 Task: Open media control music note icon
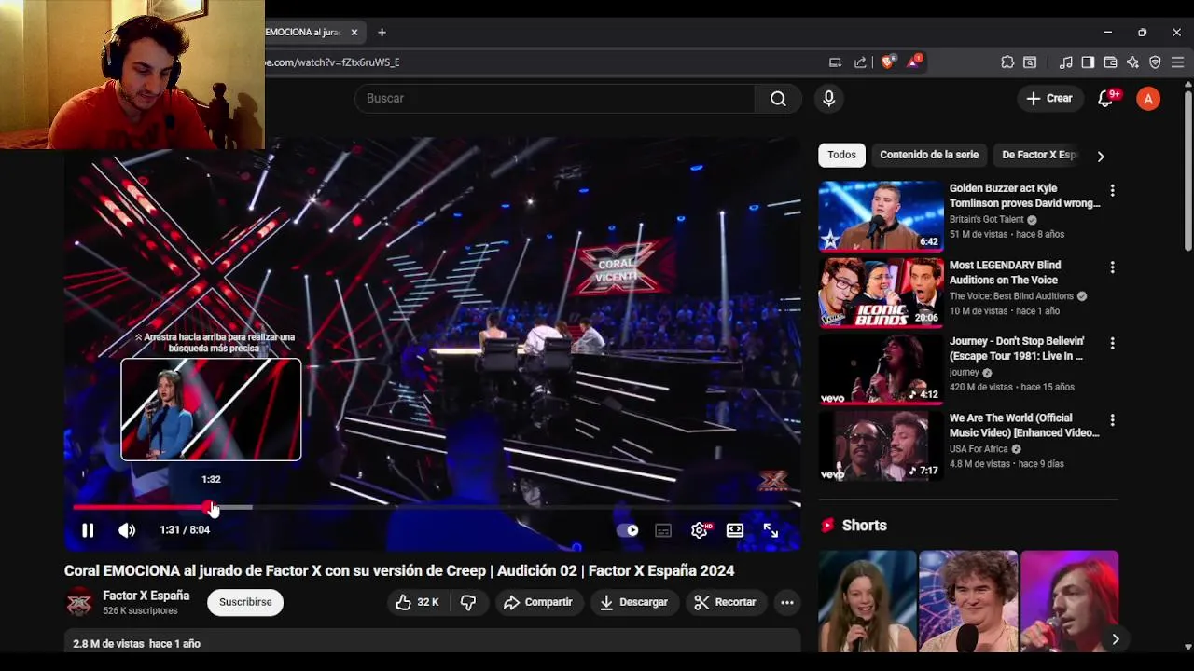tap(1065, 62)
